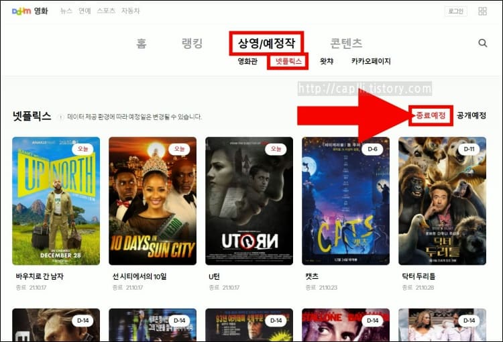Select the 상영/예정작 tab

pyautogui.click(x=266, y=43)
